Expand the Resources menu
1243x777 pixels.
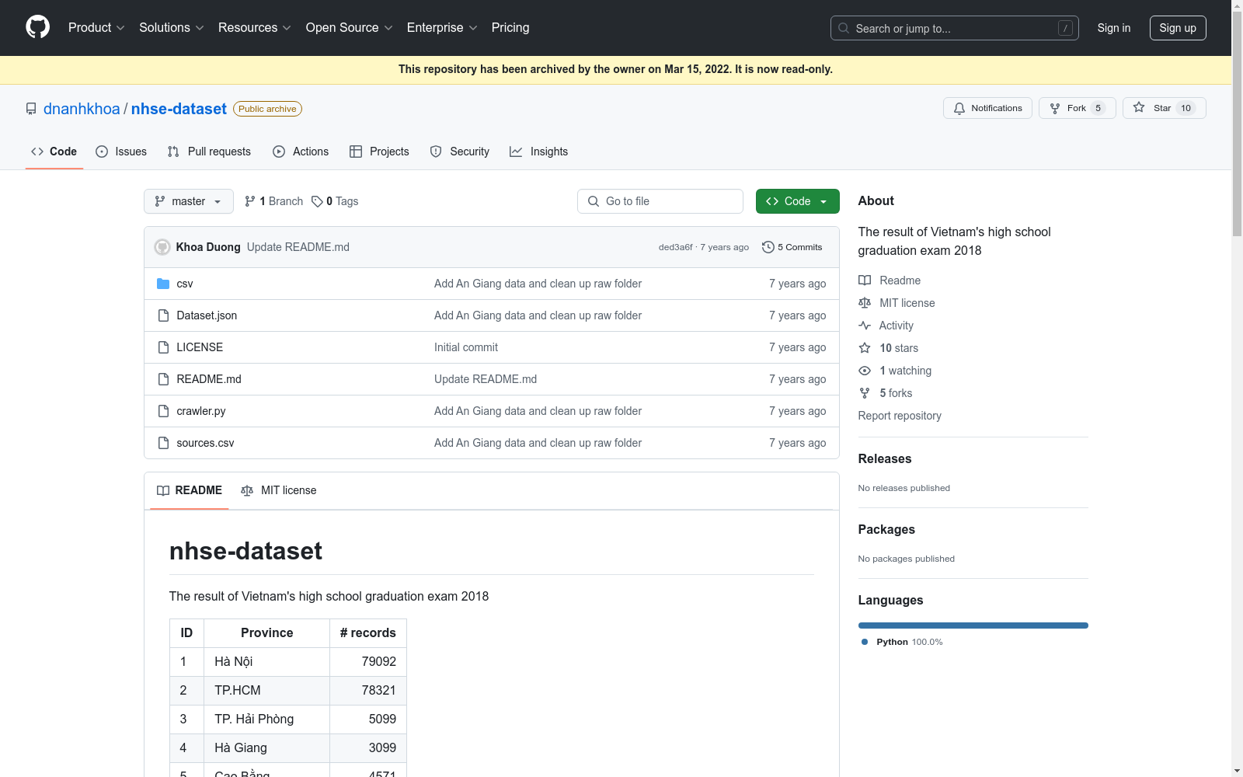pyautogui.click(x=255, y=28)
